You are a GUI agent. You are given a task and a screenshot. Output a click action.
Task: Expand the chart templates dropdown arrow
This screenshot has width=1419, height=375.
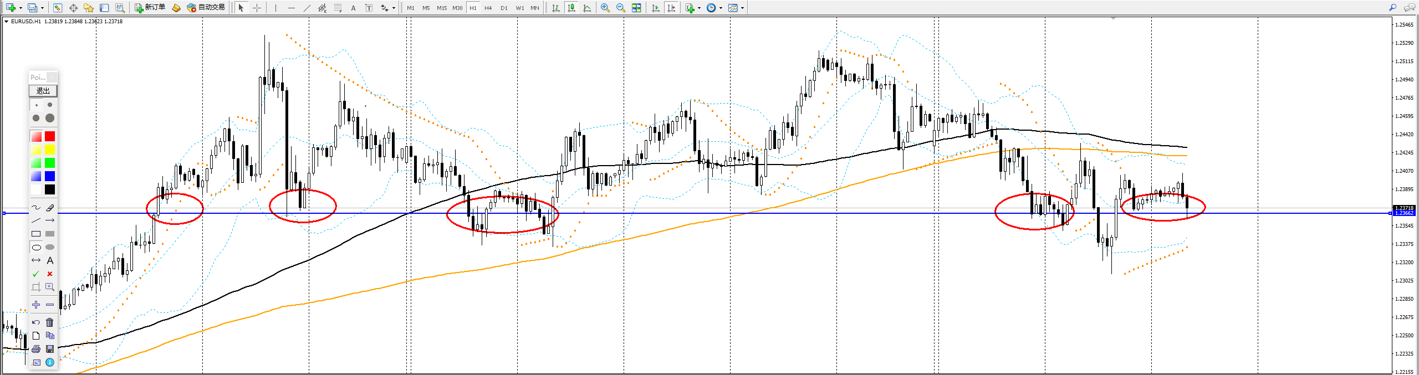tap(742, 8)
